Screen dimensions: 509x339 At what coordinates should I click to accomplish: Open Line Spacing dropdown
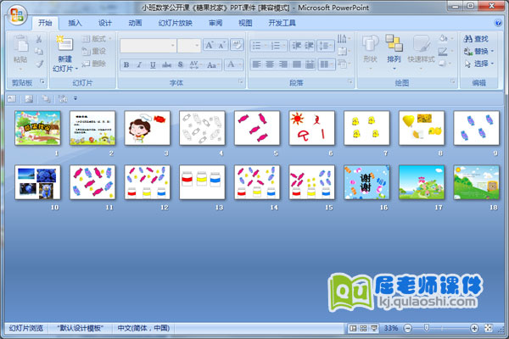pos(326,46)
